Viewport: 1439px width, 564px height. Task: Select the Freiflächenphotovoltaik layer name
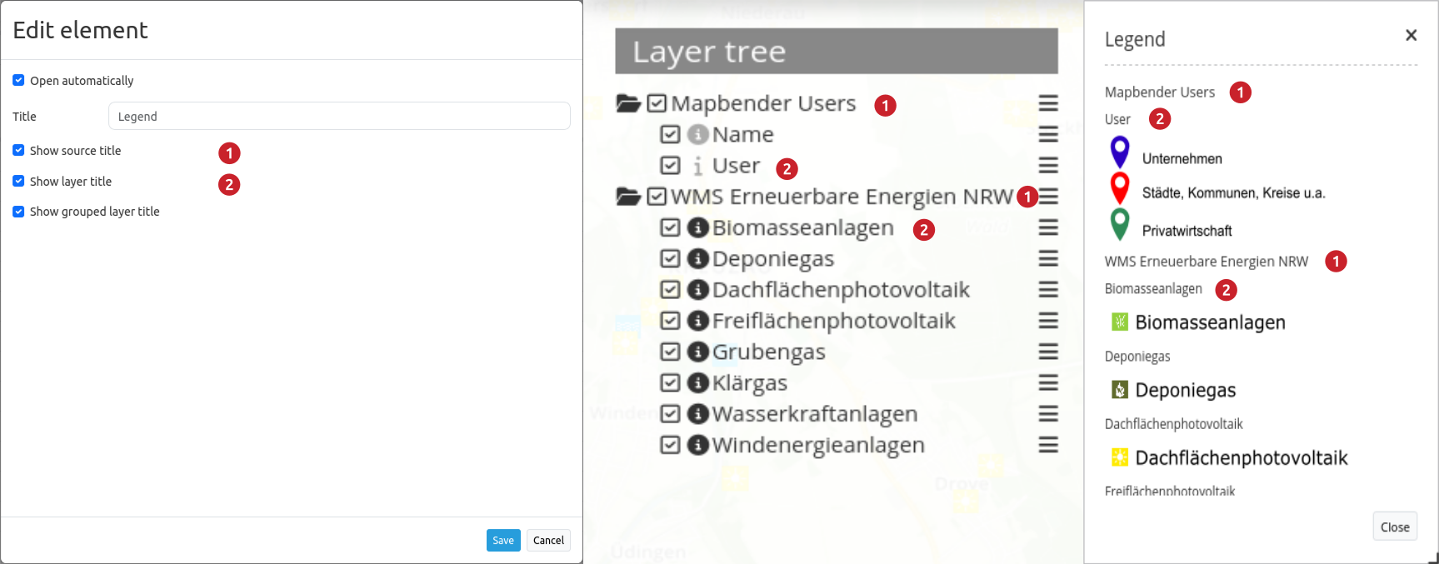click(x=833, y=321)
